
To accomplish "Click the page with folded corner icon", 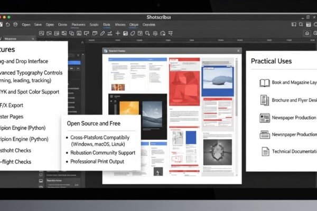I will [x=163, y=33].
